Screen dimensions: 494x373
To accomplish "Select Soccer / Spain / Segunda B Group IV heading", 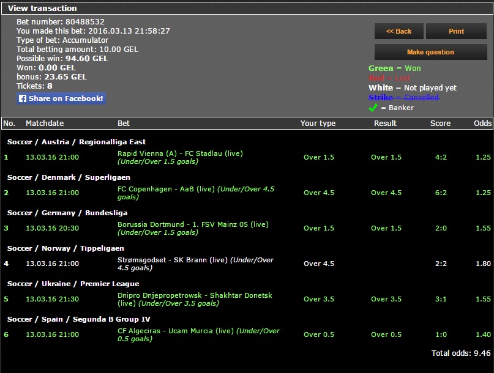I will [x=79, y=319].
